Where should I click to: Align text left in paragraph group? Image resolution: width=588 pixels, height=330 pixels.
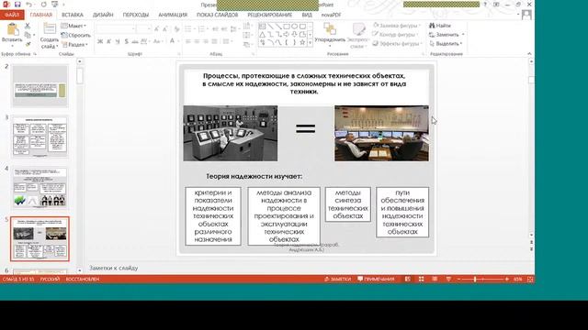pos(188,41)
